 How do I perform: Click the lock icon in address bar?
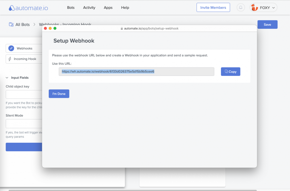(x=122, y=28)
